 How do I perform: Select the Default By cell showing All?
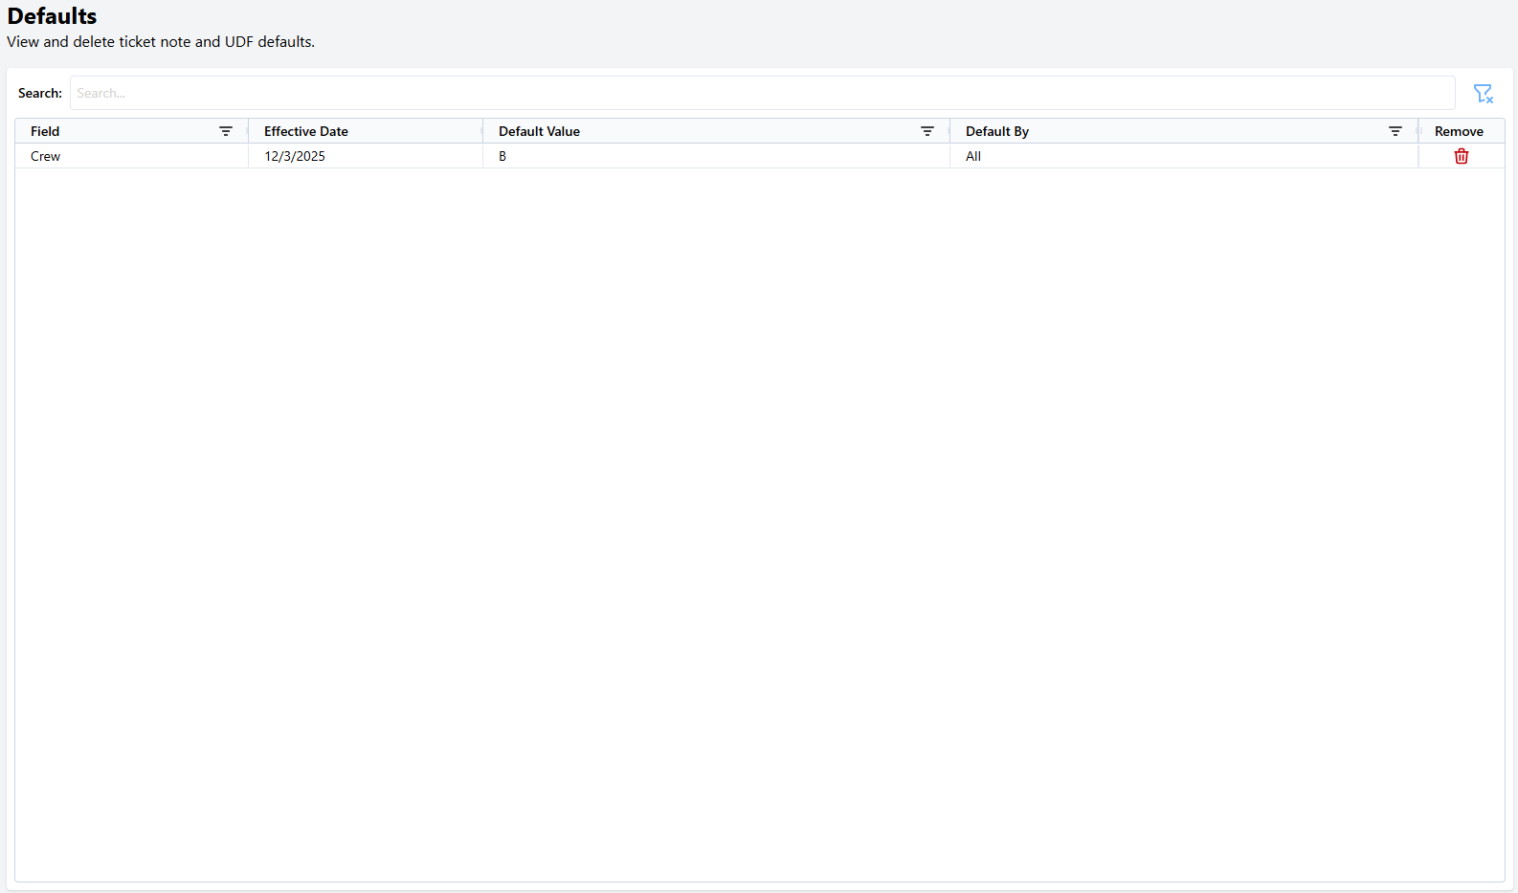(x=973, y=156)
